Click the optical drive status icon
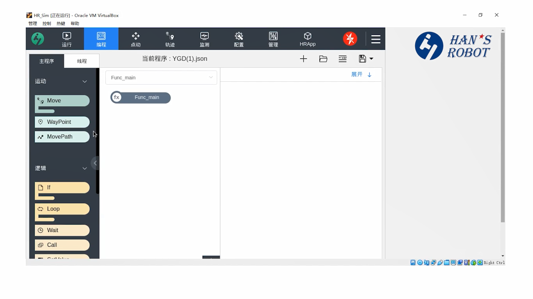 pyautogui.click(x=420, y=262)
